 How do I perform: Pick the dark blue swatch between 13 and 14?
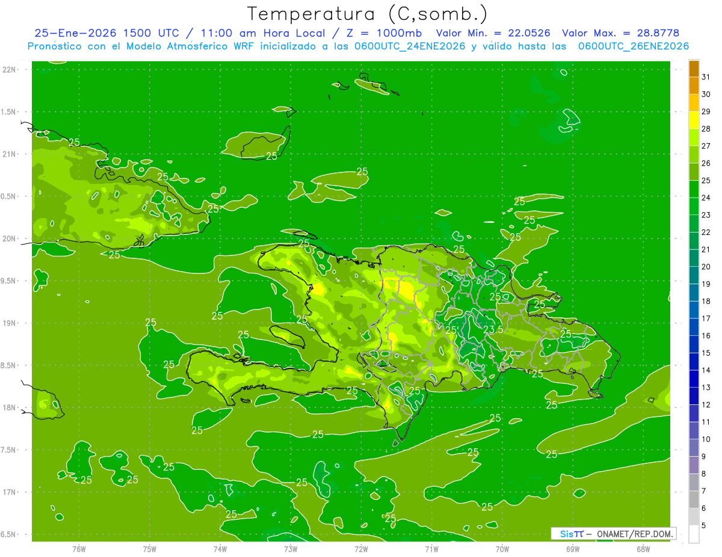click(694, 379)
